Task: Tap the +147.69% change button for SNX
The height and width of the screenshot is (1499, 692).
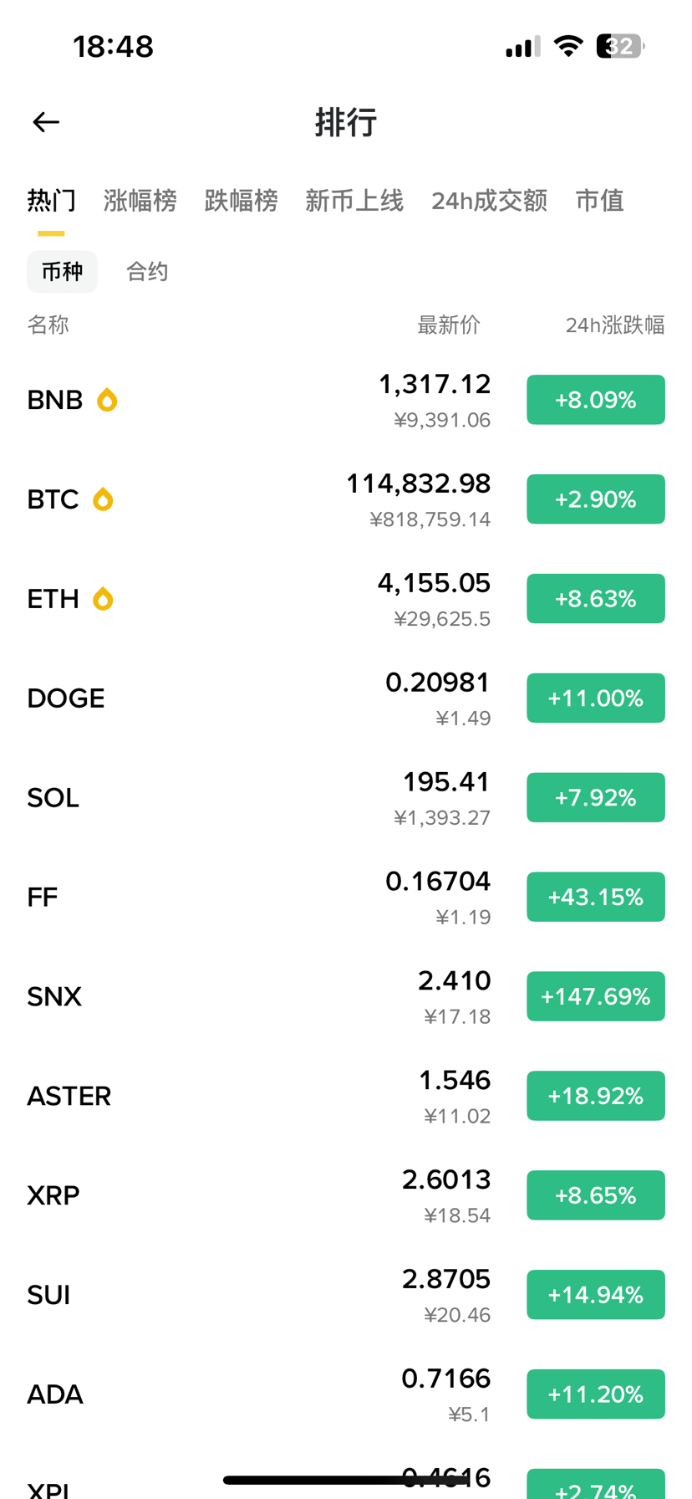Action: 595,996
